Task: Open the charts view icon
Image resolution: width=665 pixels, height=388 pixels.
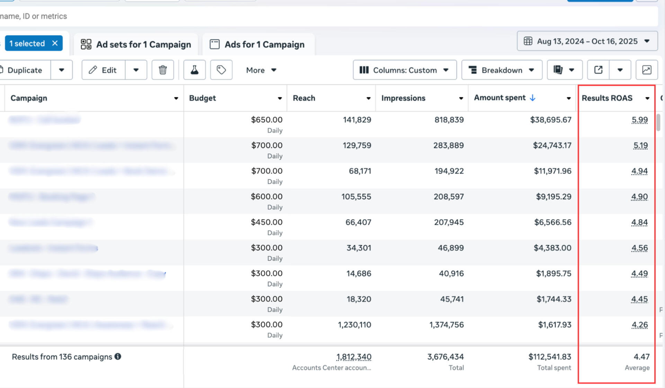Action: [646, 70]
